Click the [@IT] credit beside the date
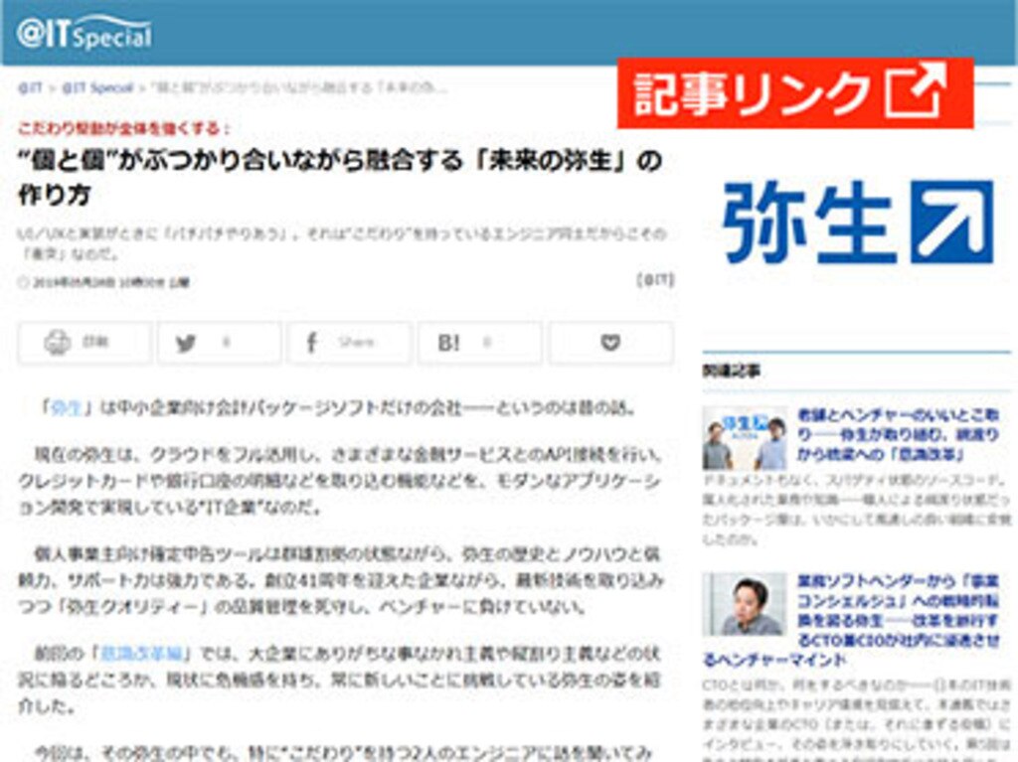Viewport: 1018px width, 762px height. click(x=656, y=280)
